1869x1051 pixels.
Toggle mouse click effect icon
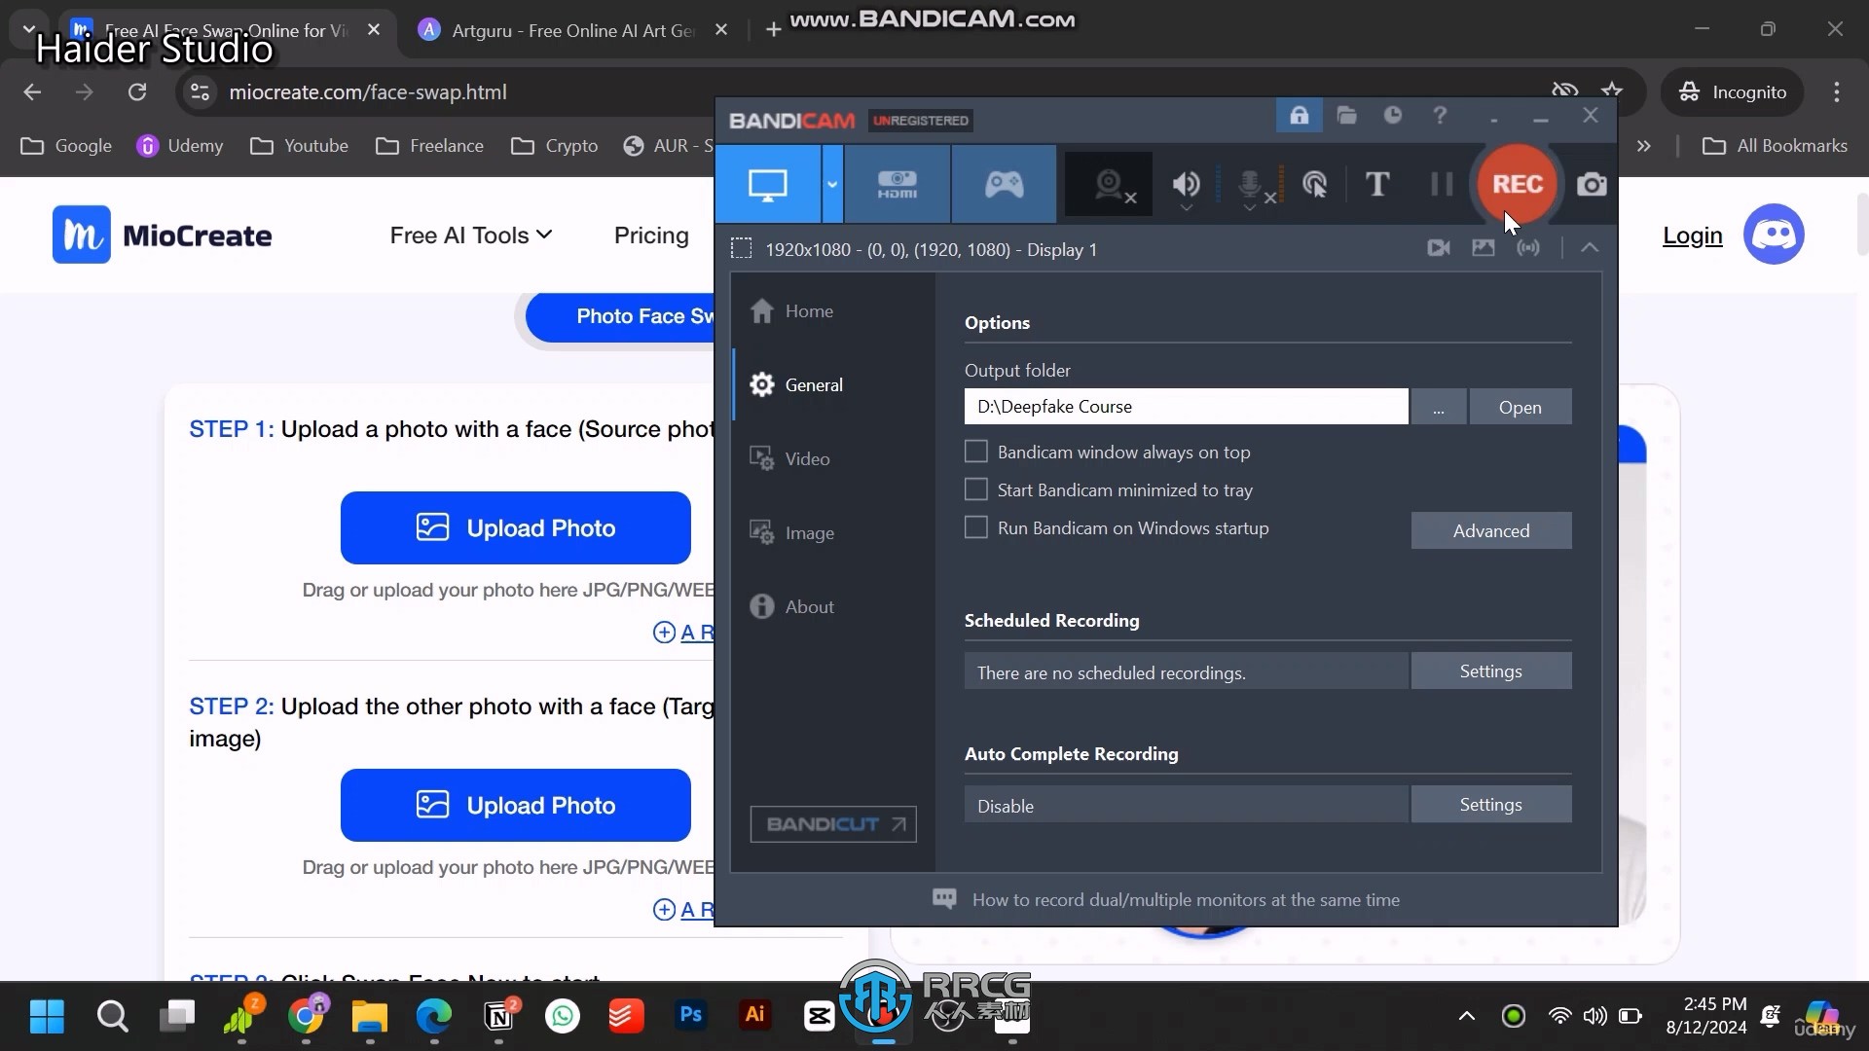coord(1314,184)
